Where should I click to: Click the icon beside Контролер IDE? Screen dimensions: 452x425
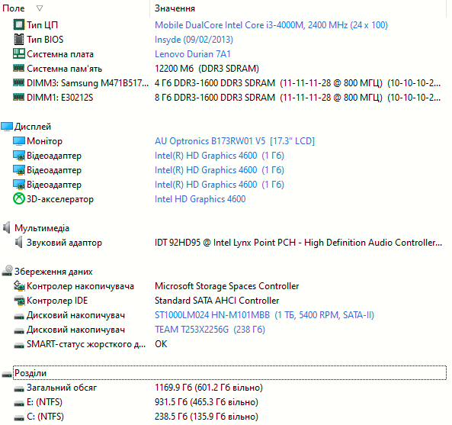[19, 301]
